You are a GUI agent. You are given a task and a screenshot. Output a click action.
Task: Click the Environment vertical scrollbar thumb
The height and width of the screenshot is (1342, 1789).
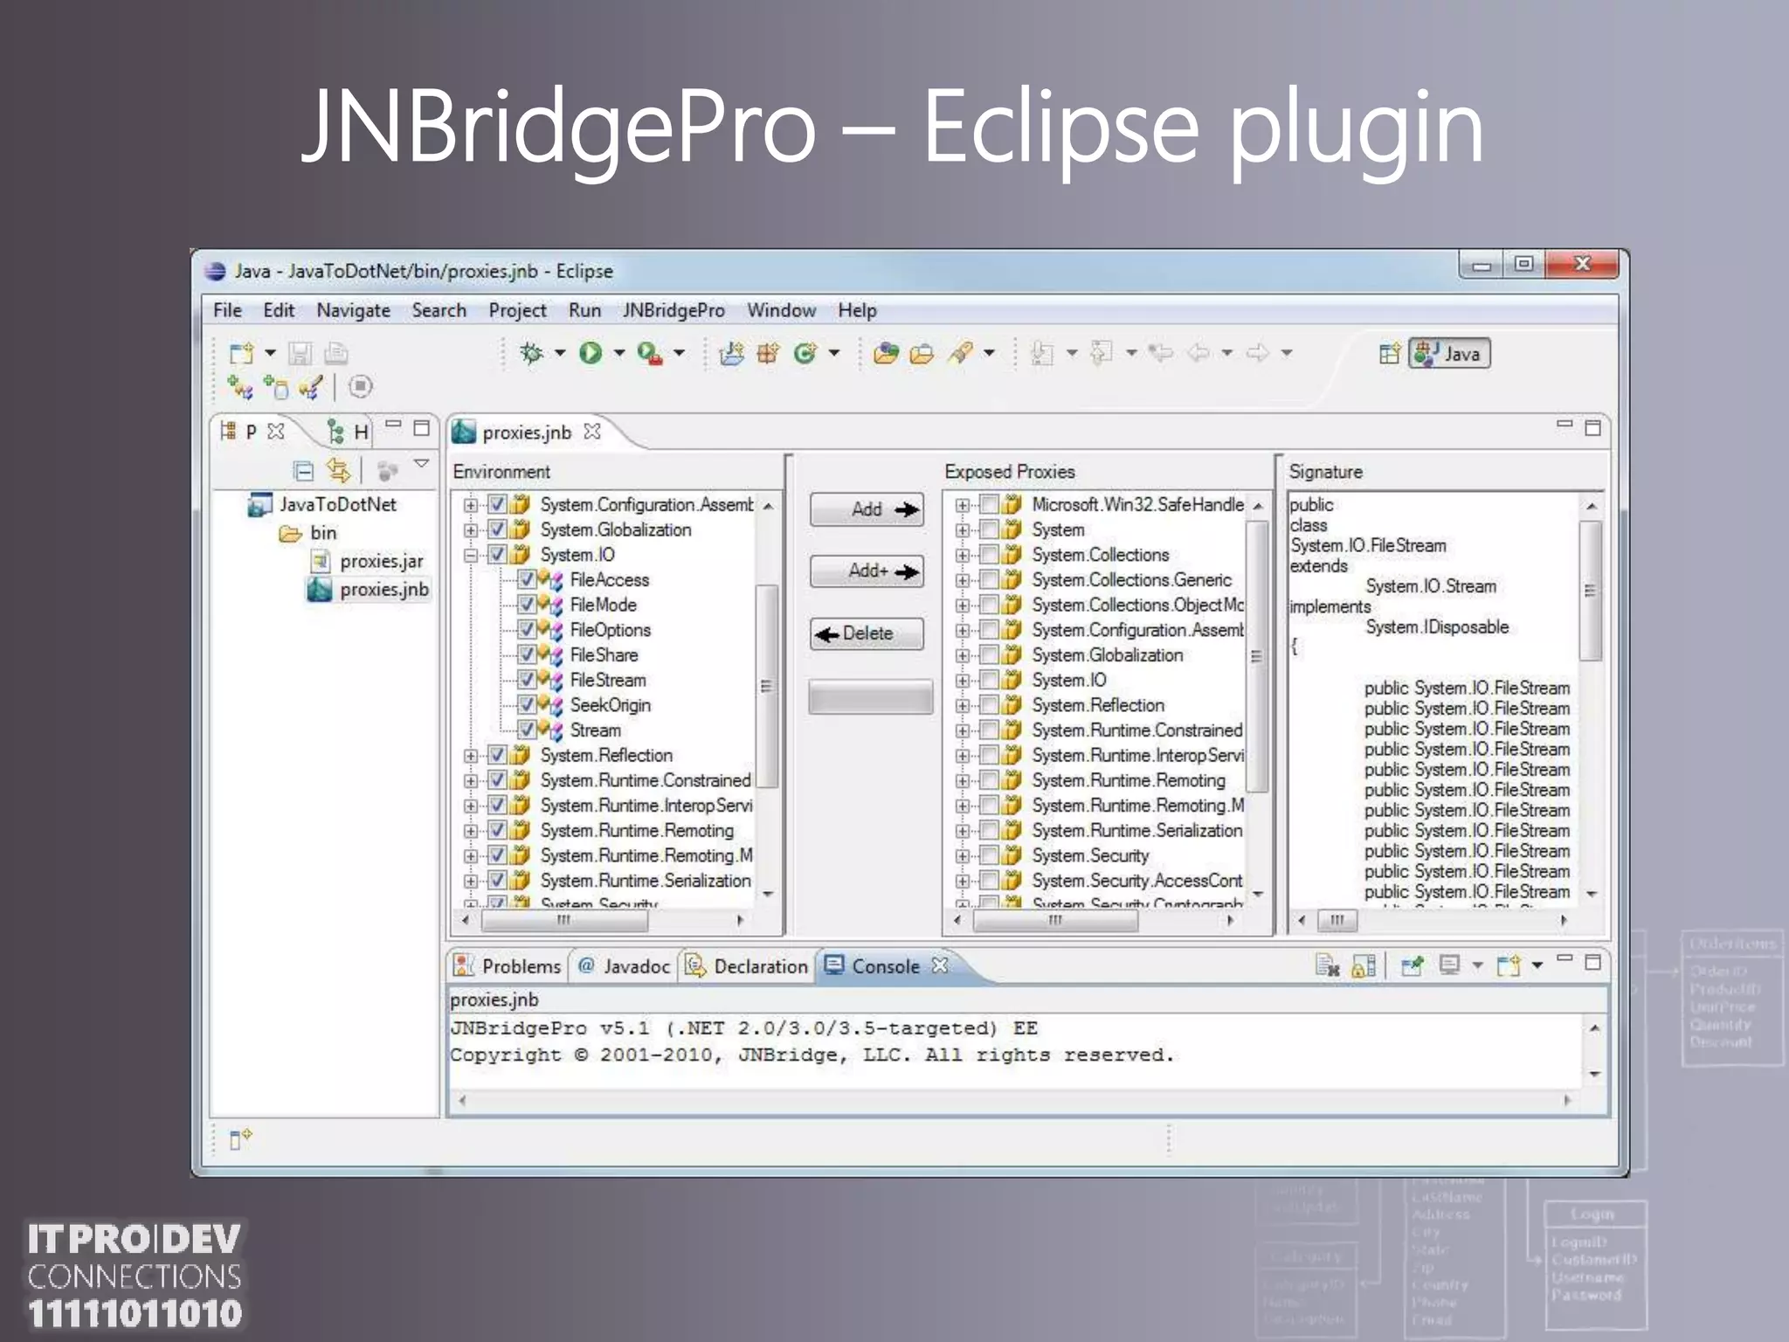[767, 686]
